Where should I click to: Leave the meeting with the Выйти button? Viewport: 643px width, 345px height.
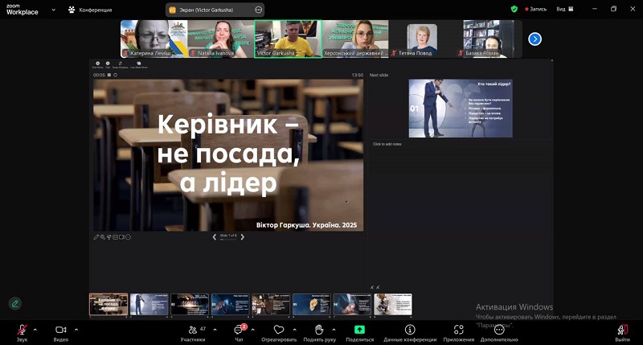tap(622, 330)
